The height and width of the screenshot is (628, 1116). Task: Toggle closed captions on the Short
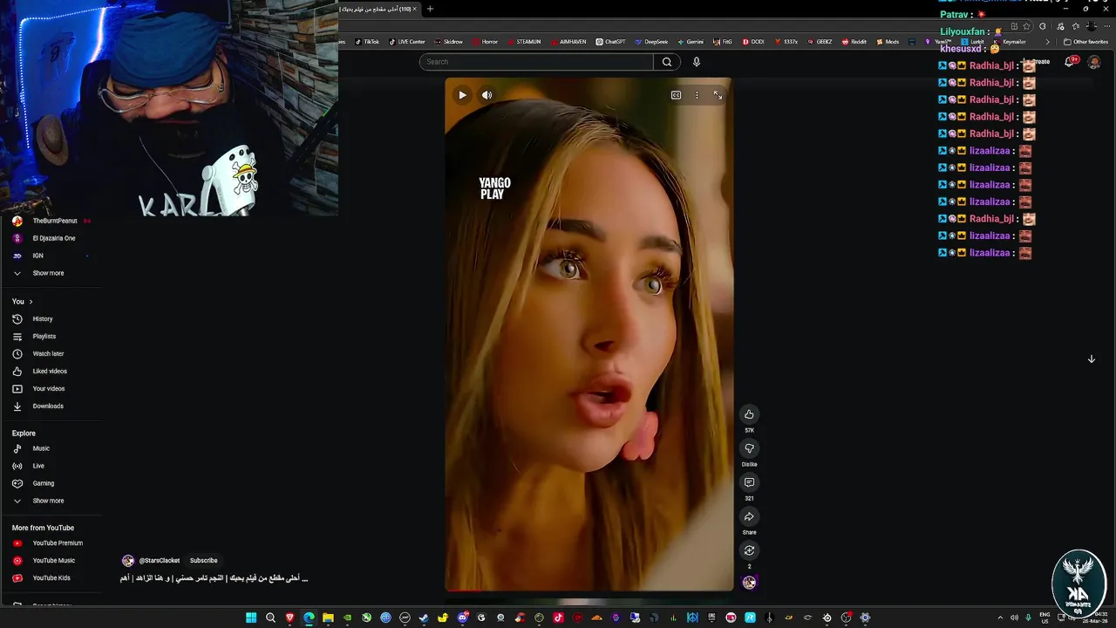tap(676, 95)
